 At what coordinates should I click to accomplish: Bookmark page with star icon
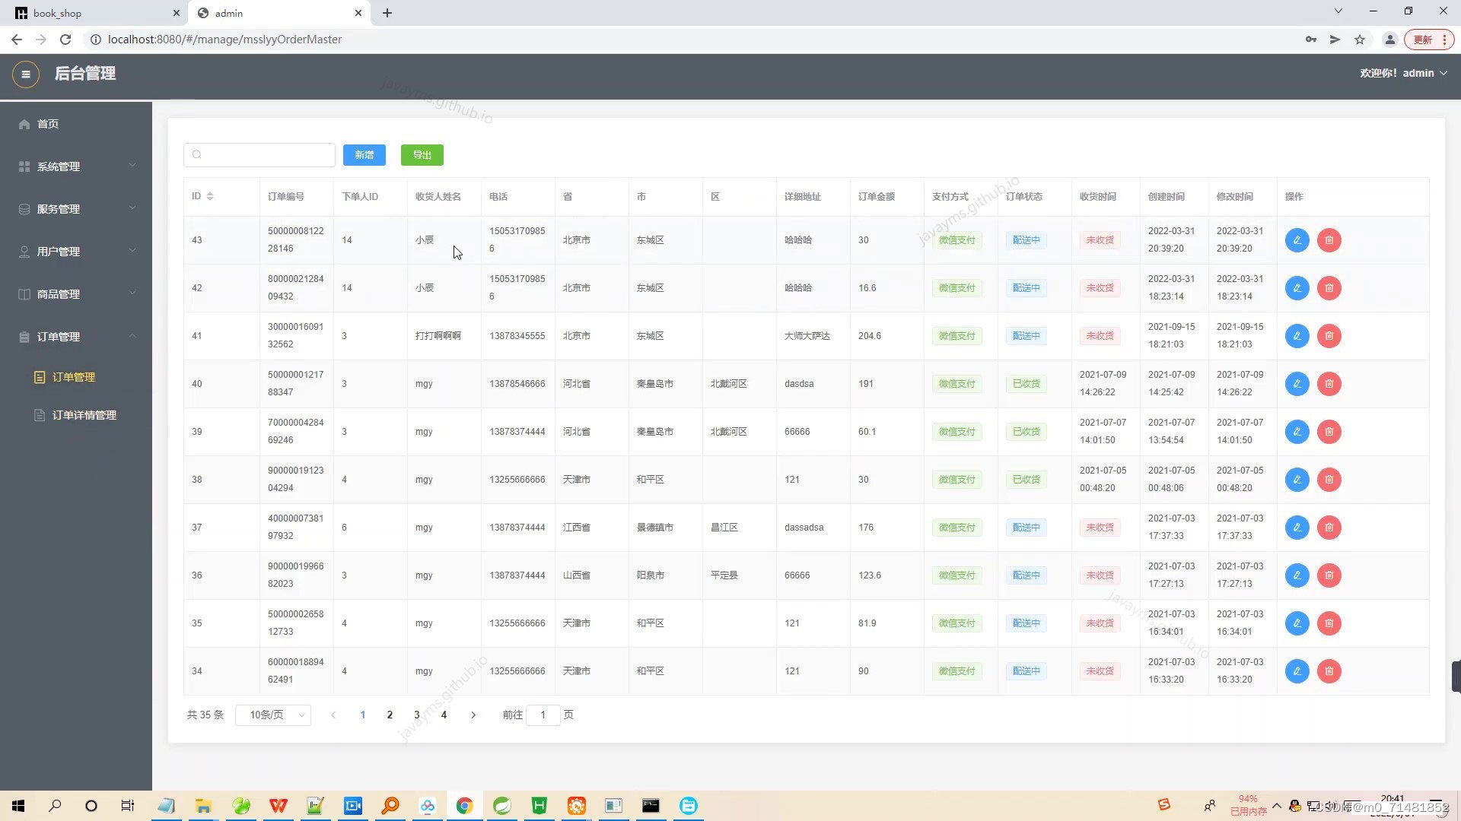pyautogui.click(x=1360, y=40)
